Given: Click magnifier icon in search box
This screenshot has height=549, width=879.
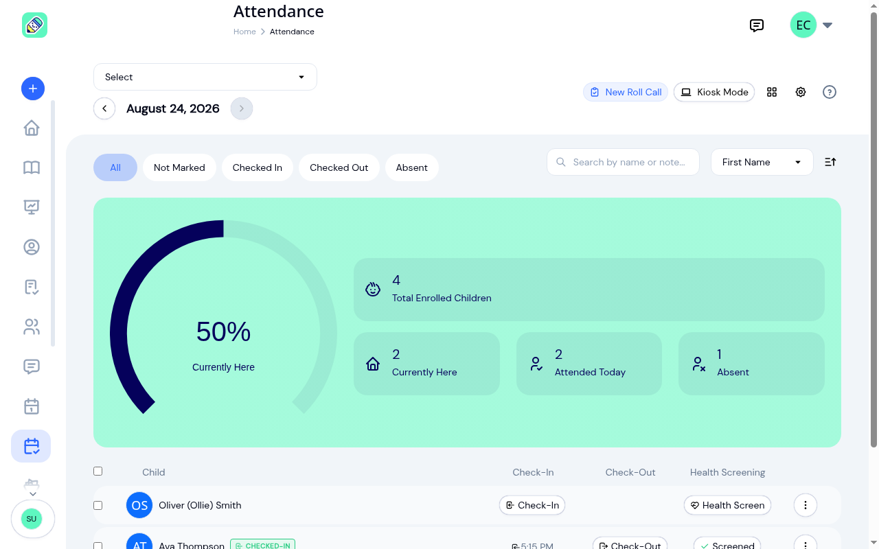Looking at the screenshot, I should click(561, 162).
